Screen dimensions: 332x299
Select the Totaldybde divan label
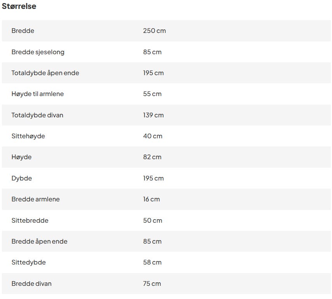[x=37, y=115]
